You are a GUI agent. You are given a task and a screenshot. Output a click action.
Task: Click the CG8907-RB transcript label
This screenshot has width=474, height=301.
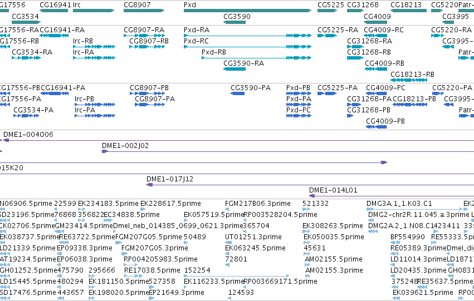click(x=149, y=41)
